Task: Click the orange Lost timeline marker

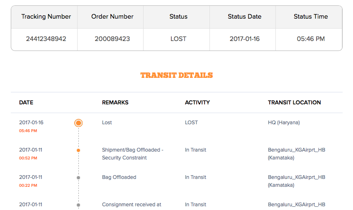Action: (78, 123)
